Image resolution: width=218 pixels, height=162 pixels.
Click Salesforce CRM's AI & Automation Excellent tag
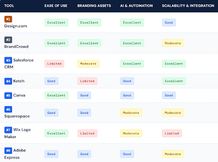point(132,64)
